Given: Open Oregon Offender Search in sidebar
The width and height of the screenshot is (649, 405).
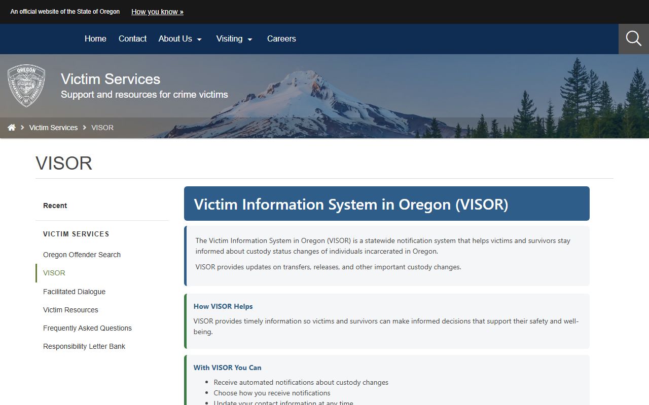Looking at the screenshot, I should tap(82, 255).
